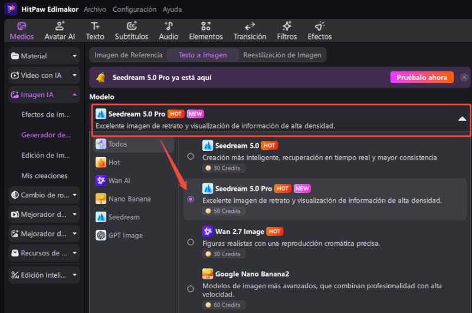The image size is (472, 313).
Task: Click the Edición Inteli... scissors icon
Action: 15,275
